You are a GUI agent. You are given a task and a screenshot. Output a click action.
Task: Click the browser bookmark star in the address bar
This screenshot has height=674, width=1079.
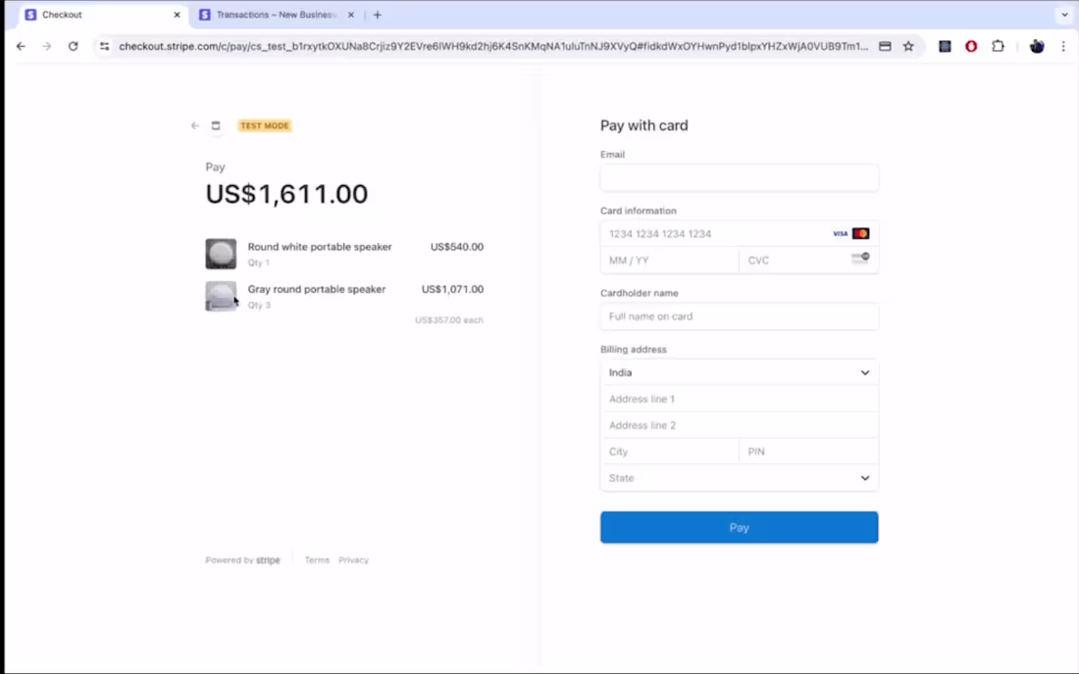907,46
